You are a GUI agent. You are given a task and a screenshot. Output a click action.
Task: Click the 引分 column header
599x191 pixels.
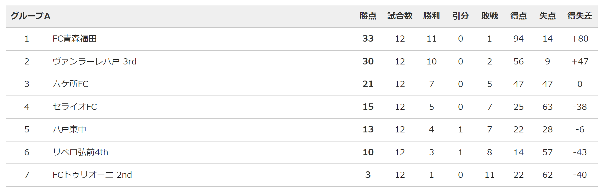(460, 16)
